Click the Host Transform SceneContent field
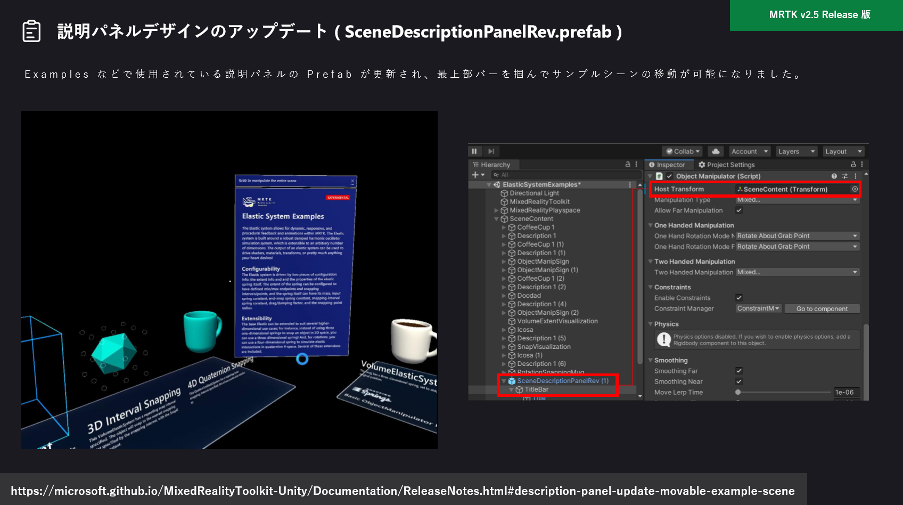Viewport: 903px width, 505px height. 797,189
